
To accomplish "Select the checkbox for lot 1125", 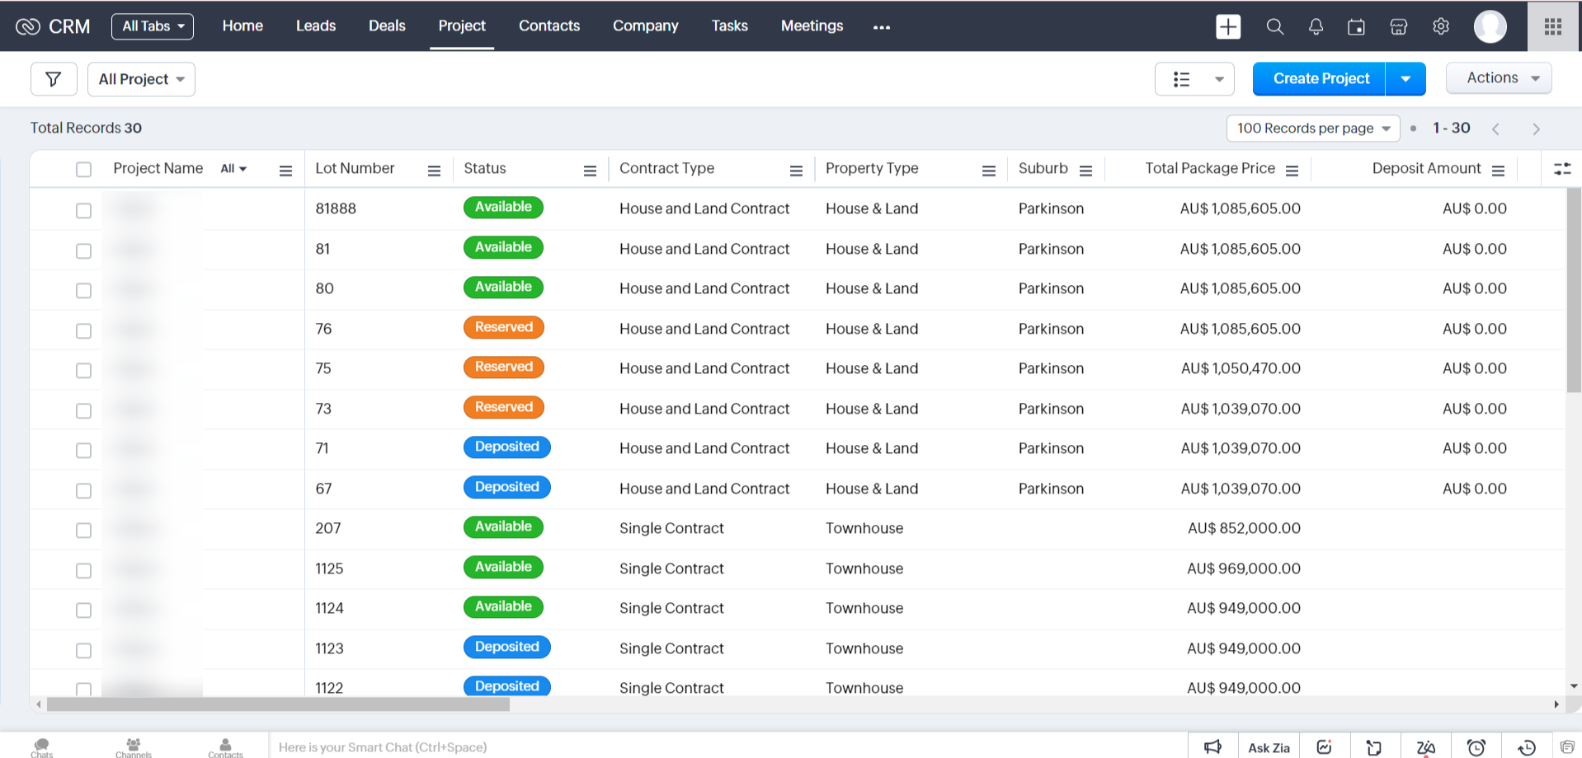I will (x=83, y=570).
